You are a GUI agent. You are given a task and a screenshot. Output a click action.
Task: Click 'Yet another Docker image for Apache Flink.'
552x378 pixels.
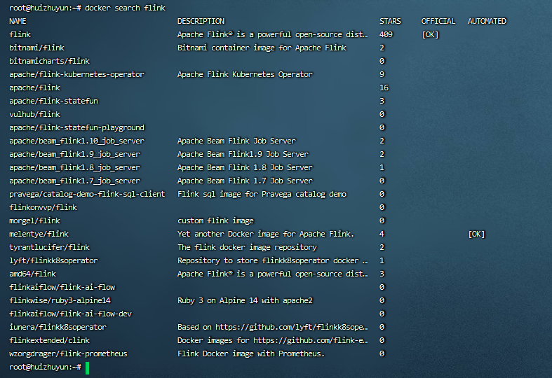(x=266, y=234)
